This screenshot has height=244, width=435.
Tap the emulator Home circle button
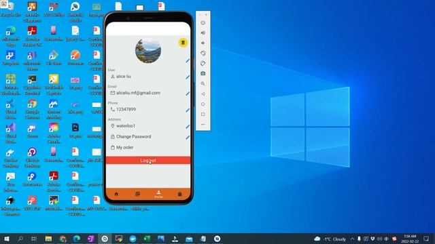(x=203, y=104)
